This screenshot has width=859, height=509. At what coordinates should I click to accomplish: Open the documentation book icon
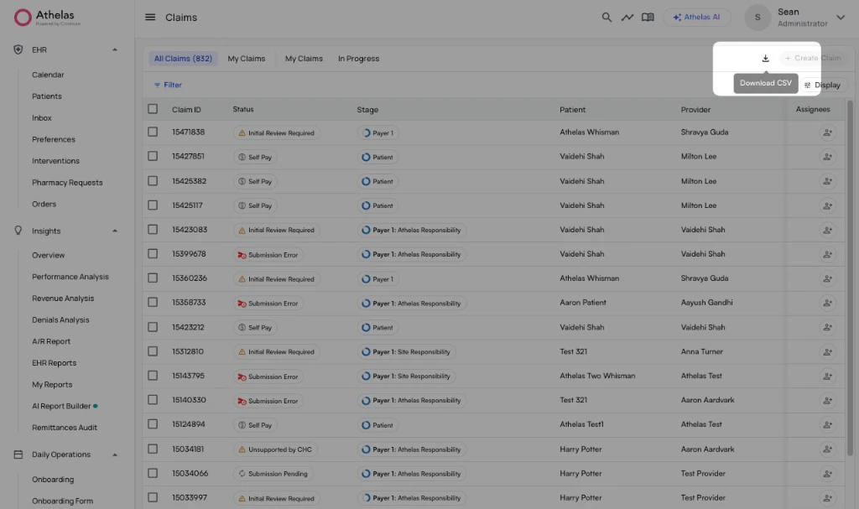coord(647,17)
